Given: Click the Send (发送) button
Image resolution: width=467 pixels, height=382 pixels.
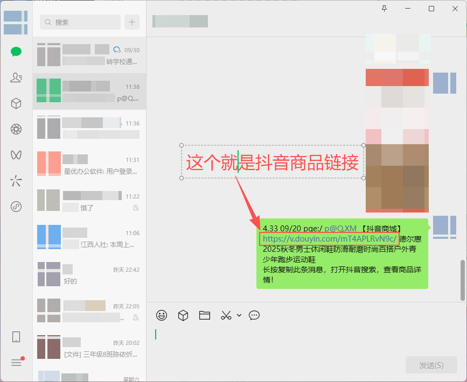Looking at the screenshot, I should click(431, 365).
